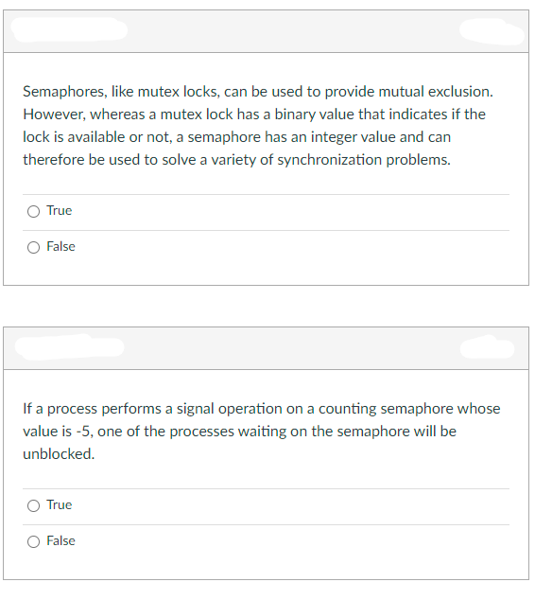Select True radio for semaphores mutex question
Viewport: 535px width, 600px height.
click(34, 212)
